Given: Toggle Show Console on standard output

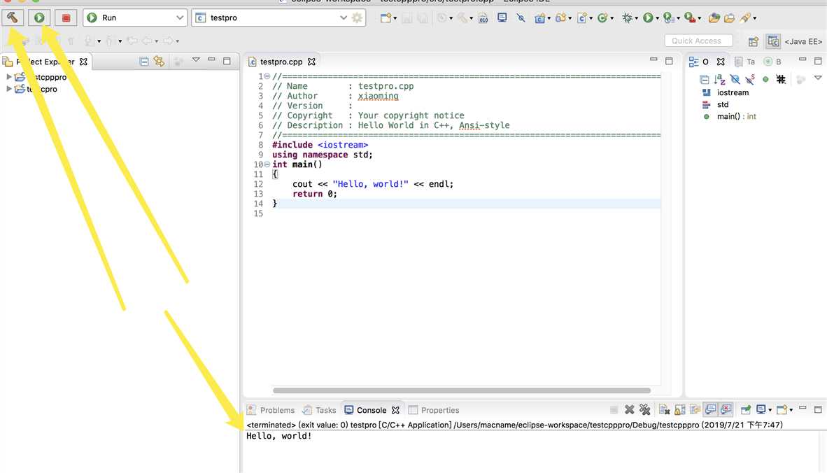Looking at the screenshot, I should 710,410.
